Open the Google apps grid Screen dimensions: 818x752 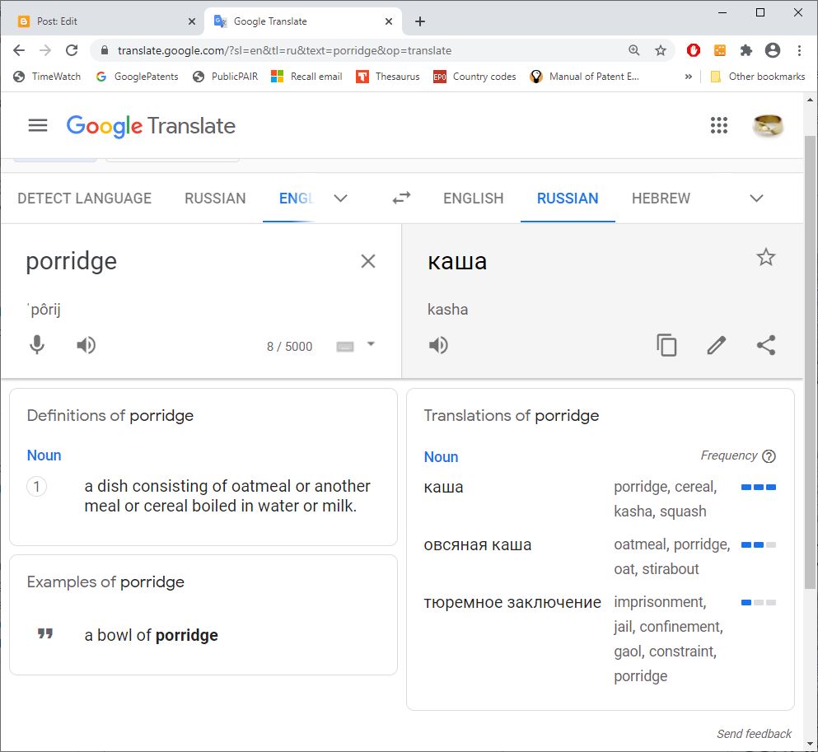coord(719,125)
